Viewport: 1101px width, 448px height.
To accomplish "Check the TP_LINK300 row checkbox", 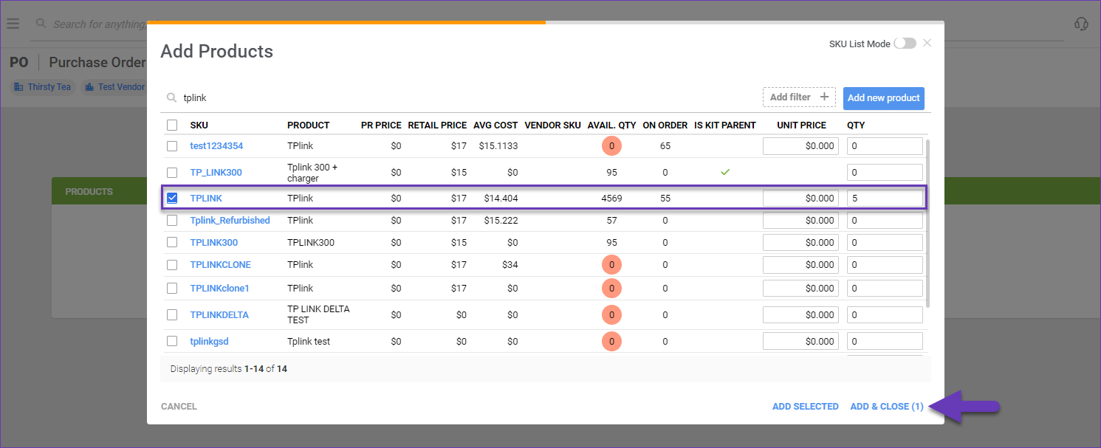I will pyautogui.click(x=172, y=173).
